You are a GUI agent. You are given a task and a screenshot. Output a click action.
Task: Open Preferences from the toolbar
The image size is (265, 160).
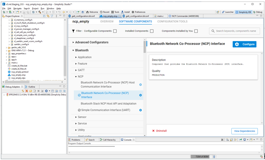point(138,12)
